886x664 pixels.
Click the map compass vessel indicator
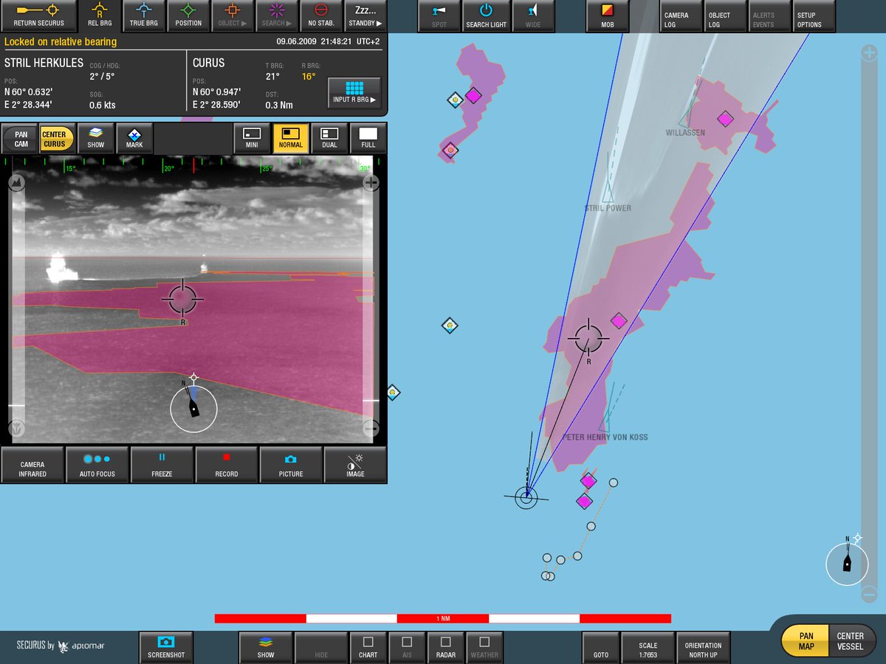coord(847,563)
